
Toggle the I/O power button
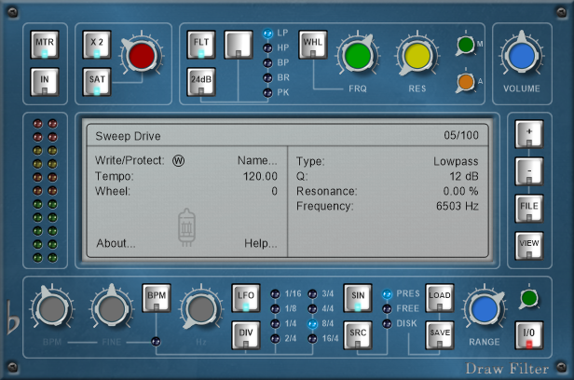(529, 333)
